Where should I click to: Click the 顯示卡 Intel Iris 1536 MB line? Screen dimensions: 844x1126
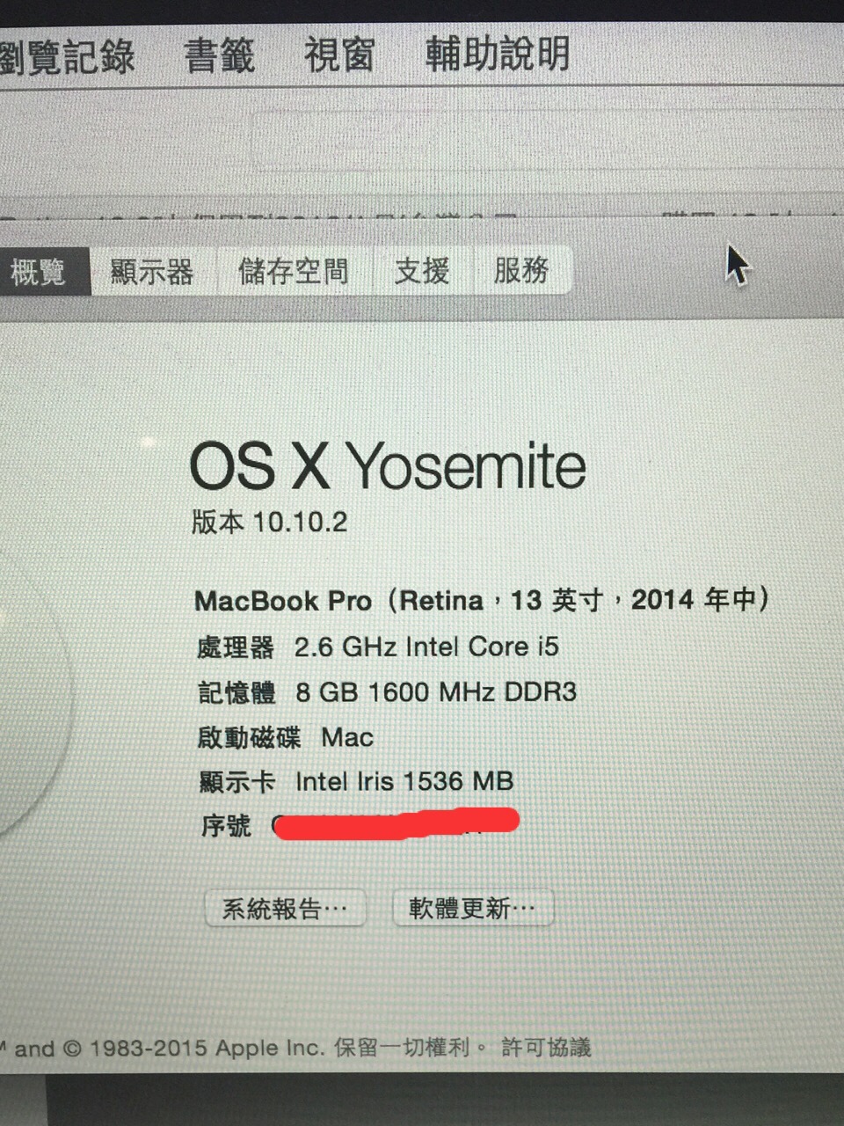click(x=356, y=781)
